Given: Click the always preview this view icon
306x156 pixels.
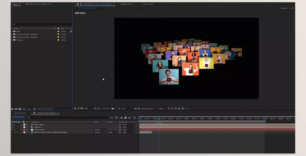Looking at the screenshot, I should click(x=75, y=108).
